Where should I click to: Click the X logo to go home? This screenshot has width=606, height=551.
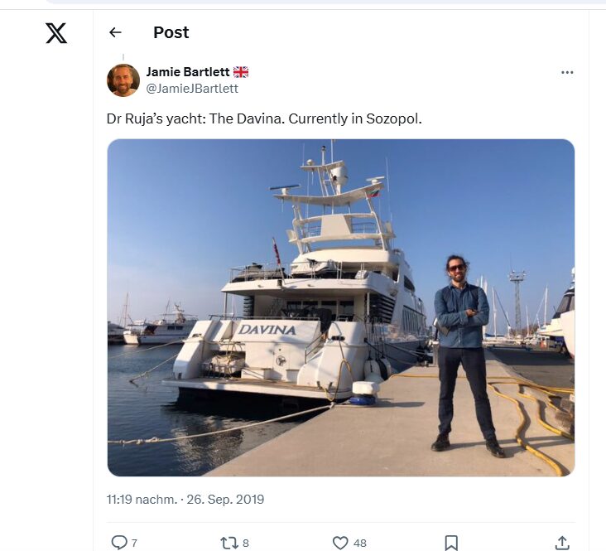[x=56, y=33]
